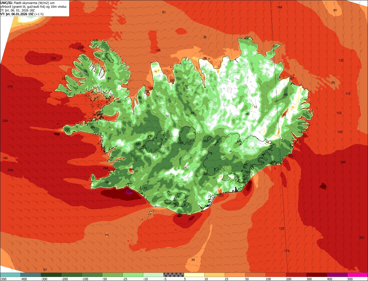Select the value -129 in central Iceland
The width and height of the screenshot is (368, 281).
pyautogui.click(x=180, y=143)
